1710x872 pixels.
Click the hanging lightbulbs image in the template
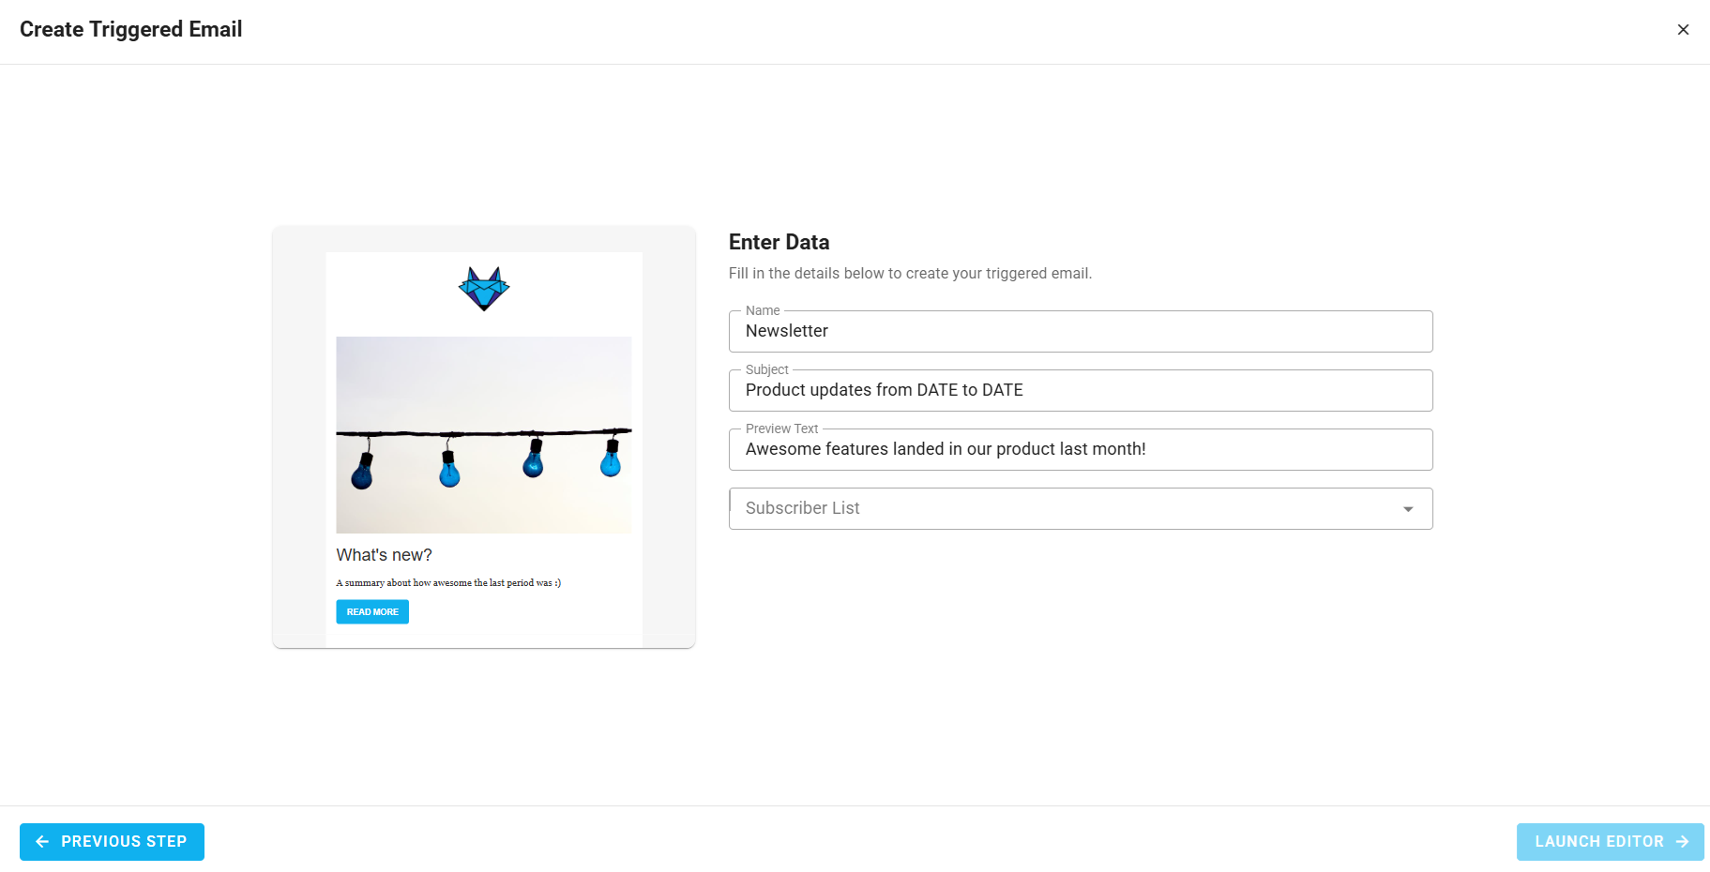pos(483,434)
